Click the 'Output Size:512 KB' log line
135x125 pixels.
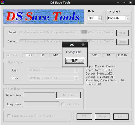(100, 77)
